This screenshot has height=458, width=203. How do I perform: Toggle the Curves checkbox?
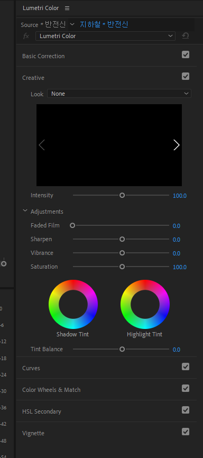[186, 367]
